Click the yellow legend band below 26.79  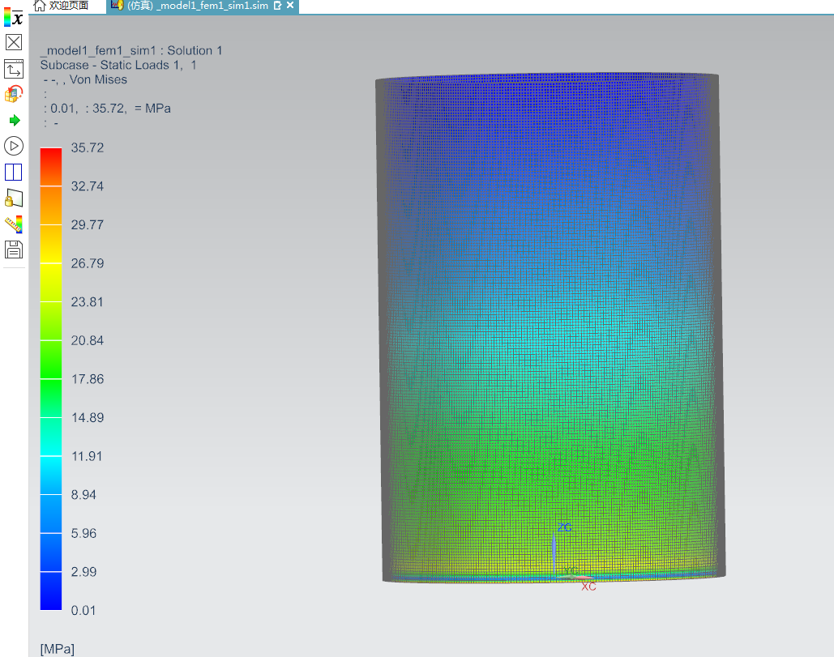51,283
